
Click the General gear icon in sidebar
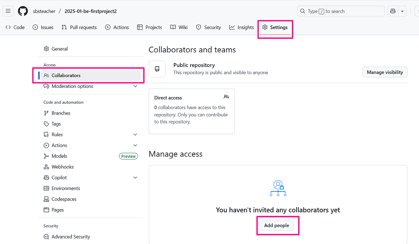46,49
